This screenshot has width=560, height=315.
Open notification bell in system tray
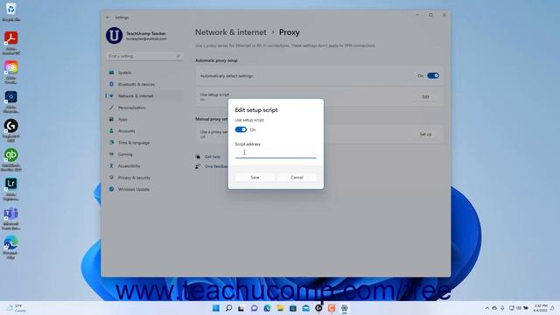tap(552, 308)
